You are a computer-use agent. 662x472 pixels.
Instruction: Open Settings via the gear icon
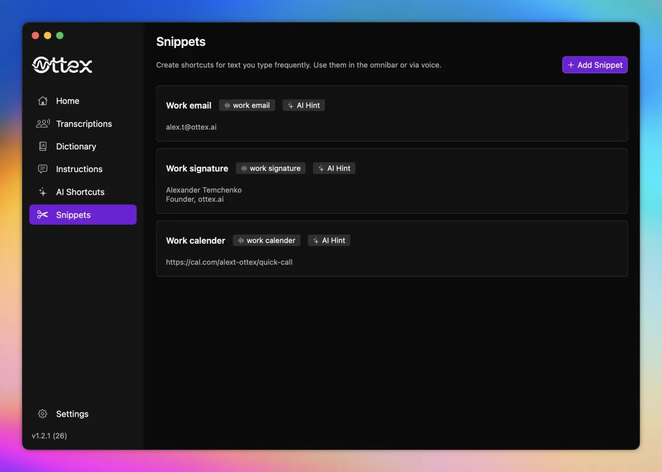tap(42, 414)
